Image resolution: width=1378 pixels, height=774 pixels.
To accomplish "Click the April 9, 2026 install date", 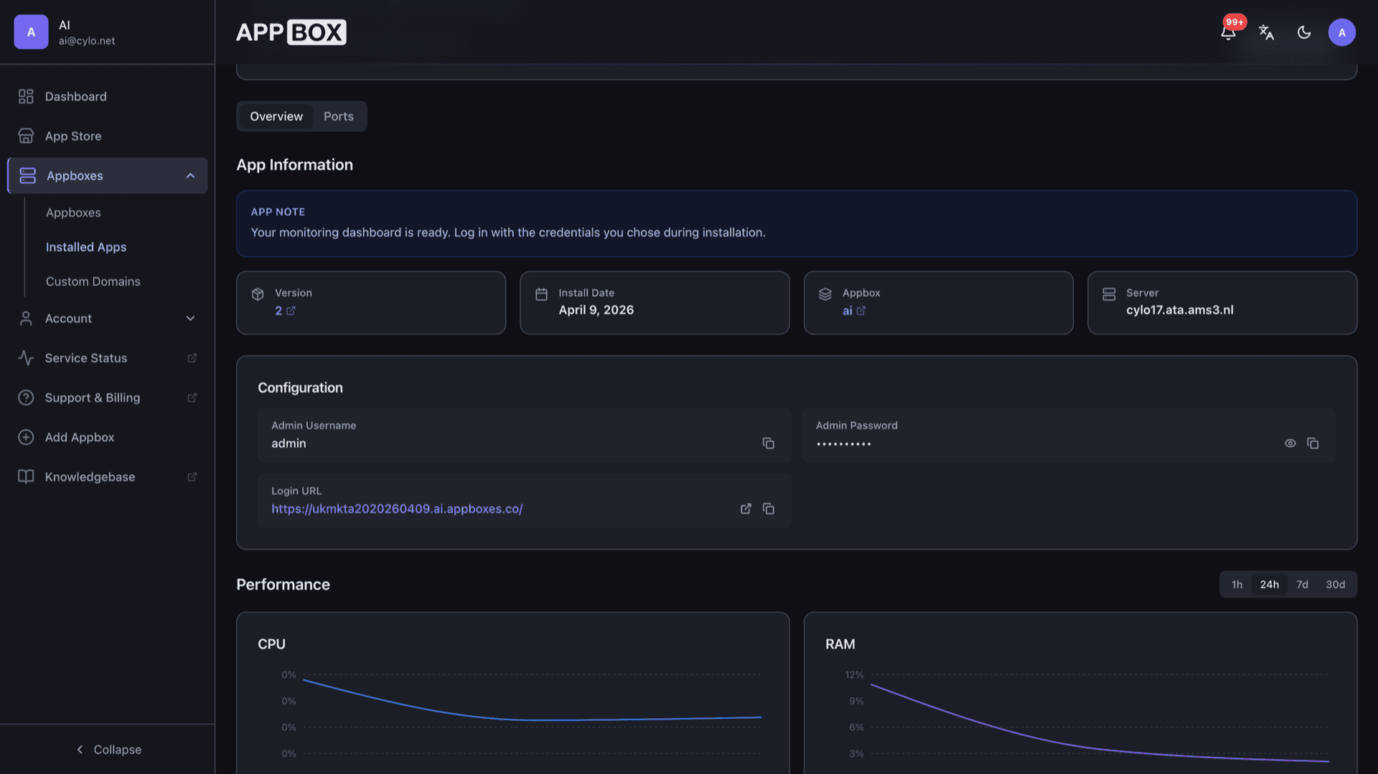I will coord(596,310).
